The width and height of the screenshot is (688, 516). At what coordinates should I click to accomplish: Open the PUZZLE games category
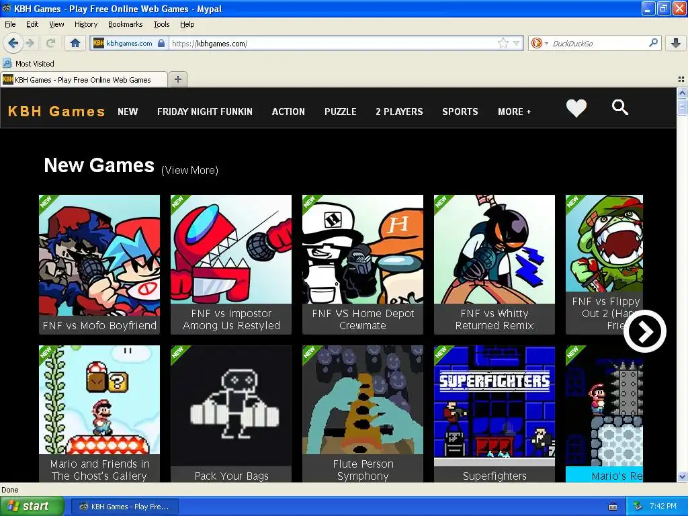tap(341, 112)
